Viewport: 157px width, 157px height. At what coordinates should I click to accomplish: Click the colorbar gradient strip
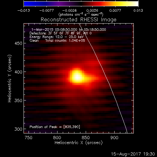81,4
